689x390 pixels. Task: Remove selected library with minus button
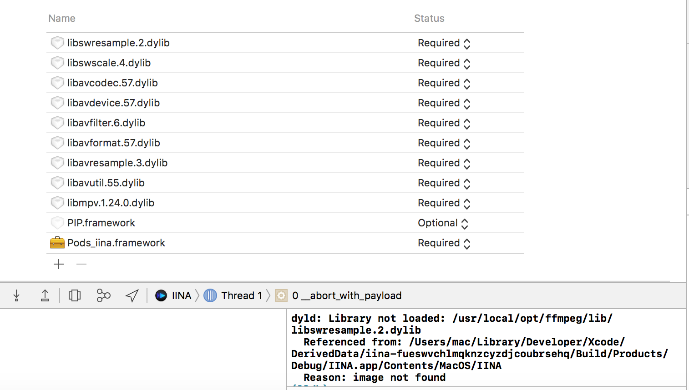(81, 264)
